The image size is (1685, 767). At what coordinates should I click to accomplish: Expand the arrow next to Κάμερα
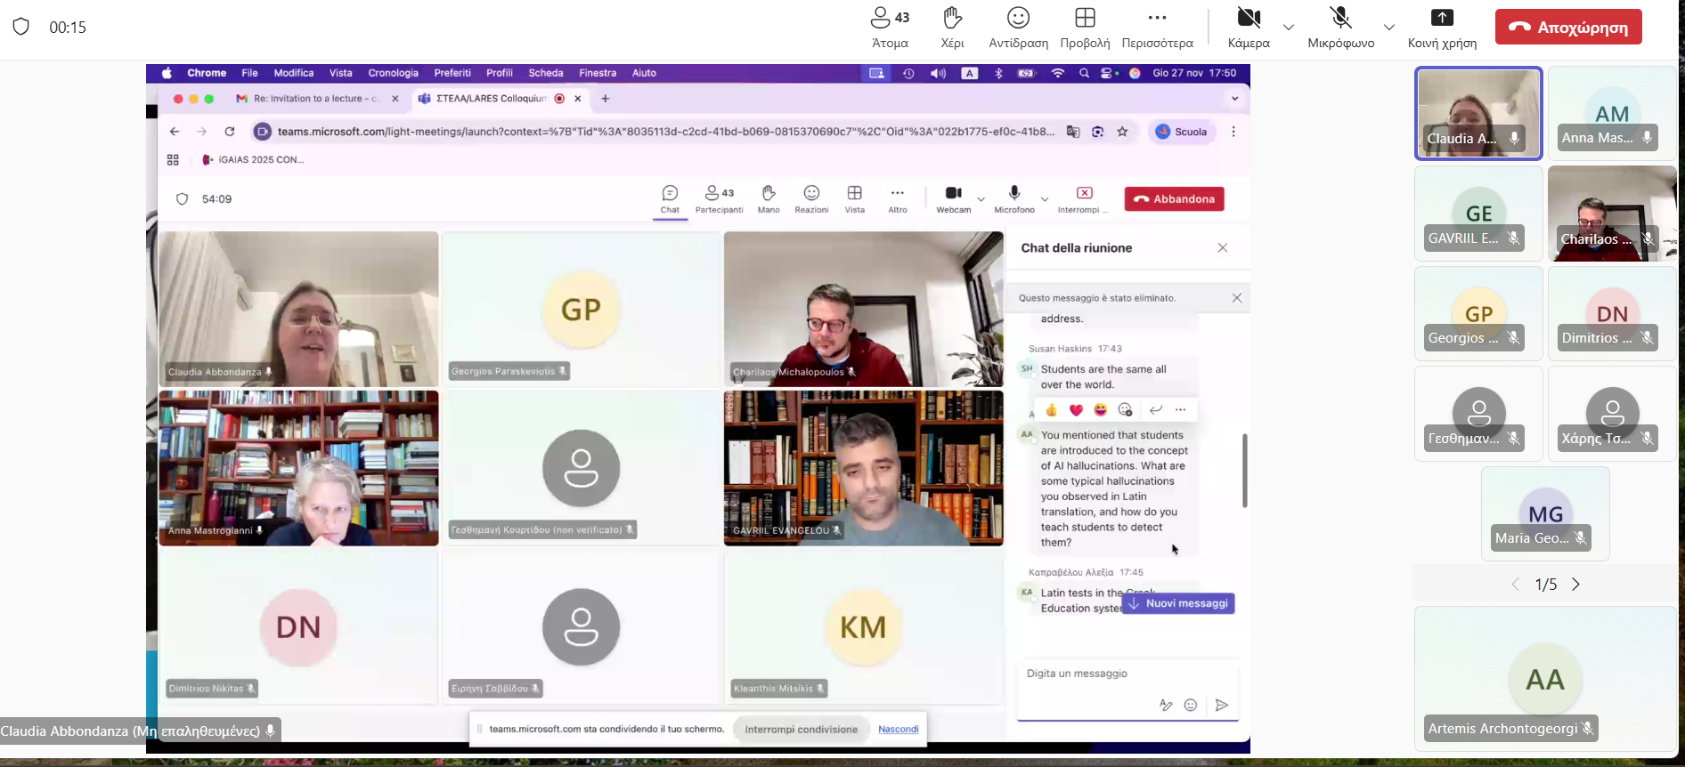coord(1289,28)
